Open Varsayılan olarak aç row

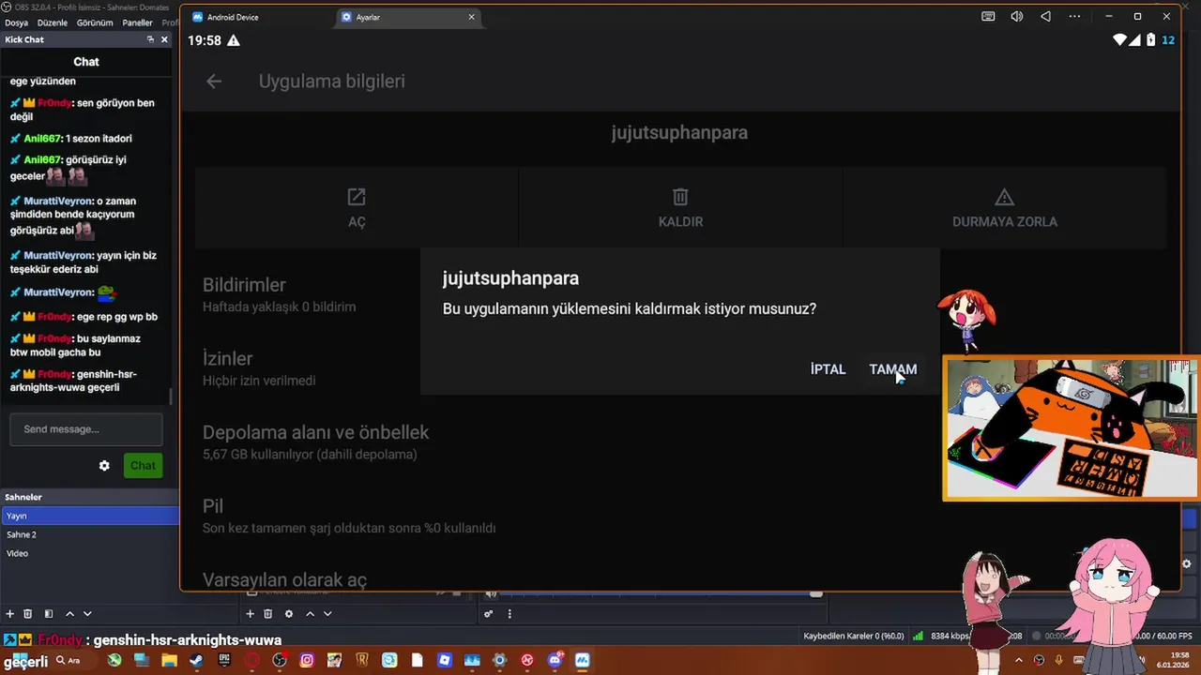680,580
